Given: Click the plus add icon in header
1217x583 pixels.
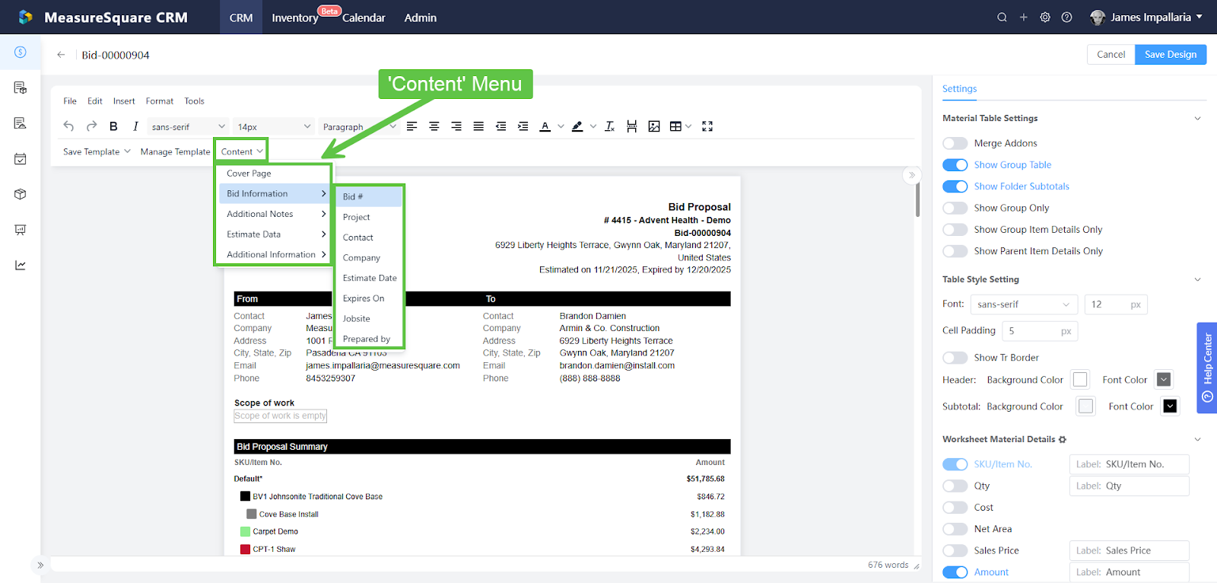Looking at the screenshot, I should pos(1023,18).
